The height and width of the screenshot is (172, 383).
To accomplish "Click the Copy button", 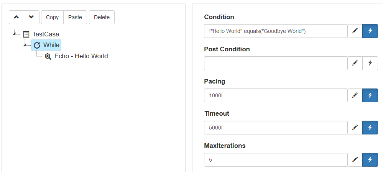I will coord(52,17).
